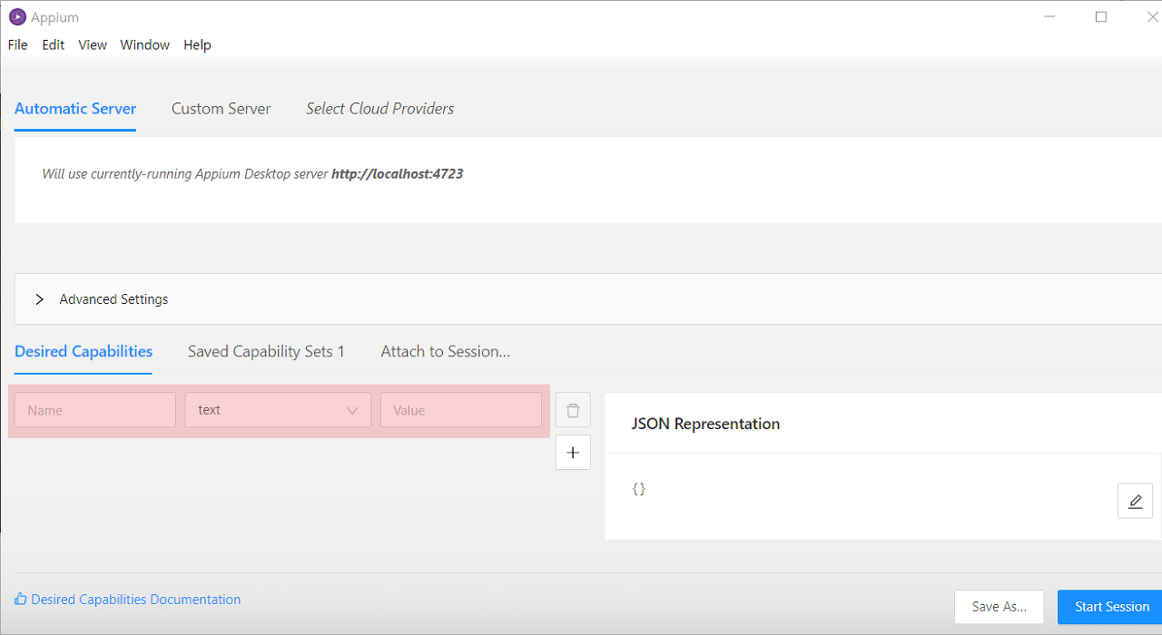
Task: Select the Desired Capabilities tab
Action: pos(84,352)
